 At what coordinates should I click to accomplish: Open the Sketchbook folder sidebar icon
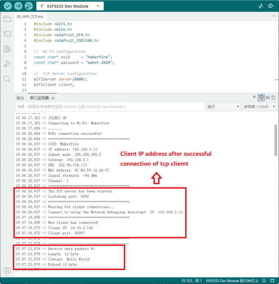point(7,18)
